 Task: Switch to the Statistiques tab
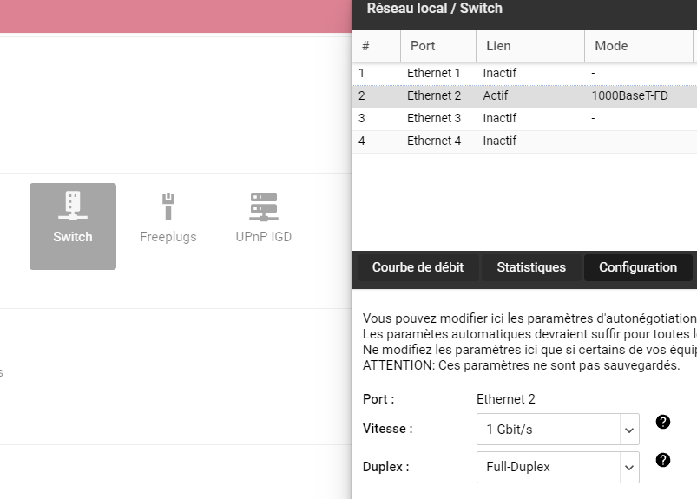click(531, 267)
